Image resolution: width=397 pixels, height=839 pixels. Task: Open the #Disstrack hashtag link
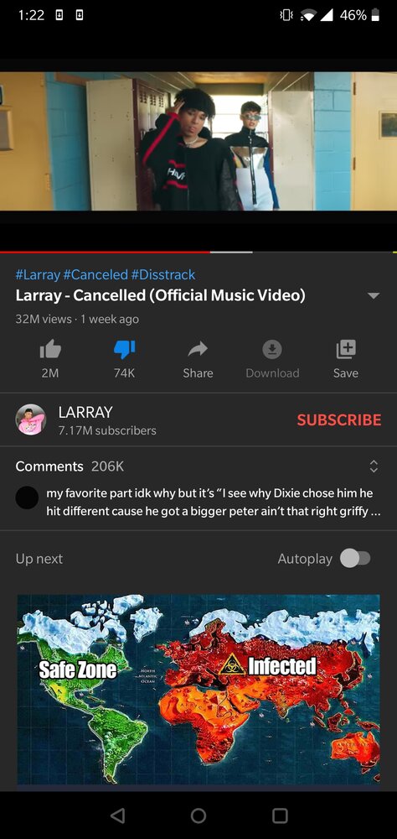(163, 275)
